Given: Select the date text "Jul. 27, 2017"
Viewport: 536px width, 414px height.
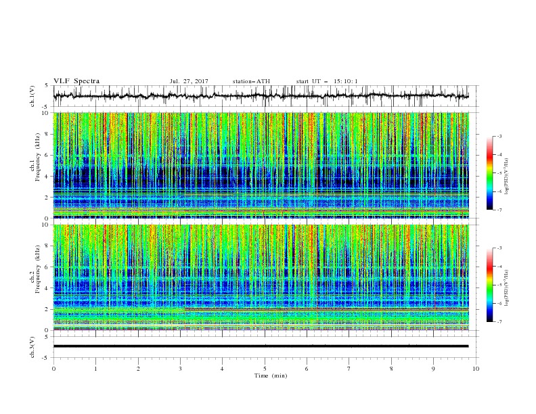Looking at the screenshot, I should click(189, 81).
